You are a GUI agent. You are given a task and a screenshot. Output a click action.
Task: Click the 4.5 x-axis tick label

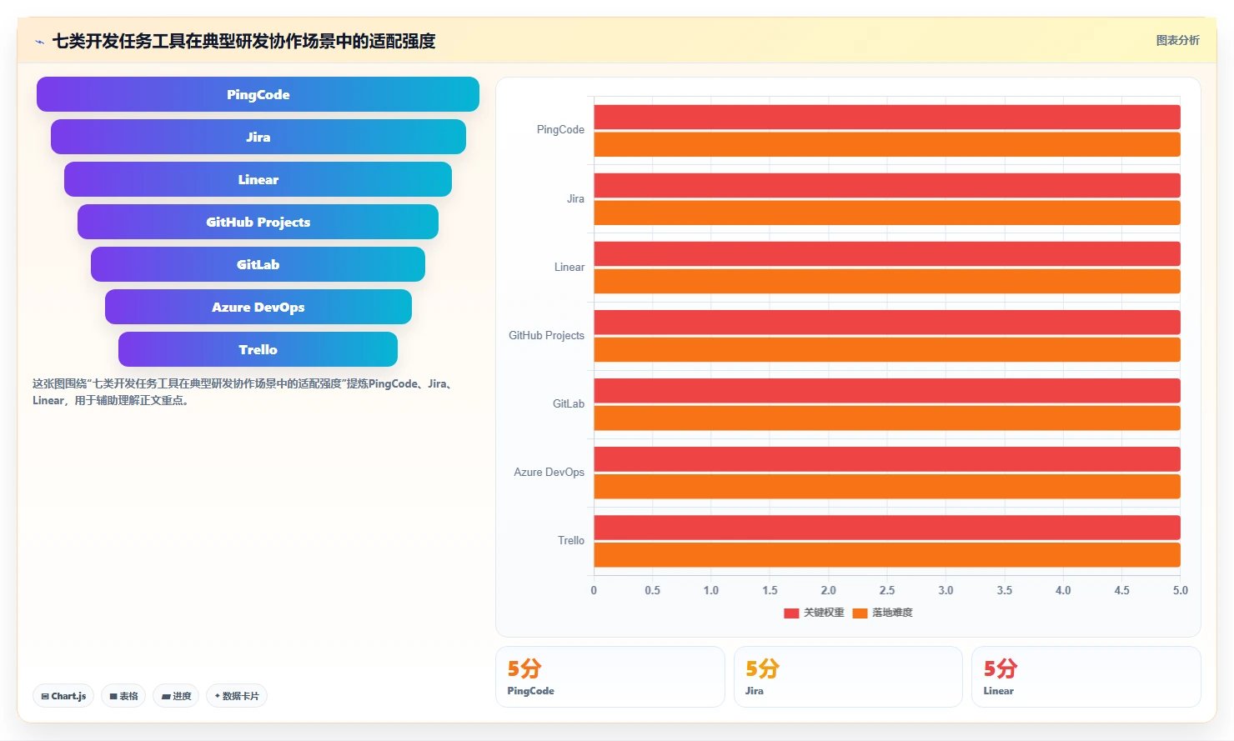[1122, 590]
